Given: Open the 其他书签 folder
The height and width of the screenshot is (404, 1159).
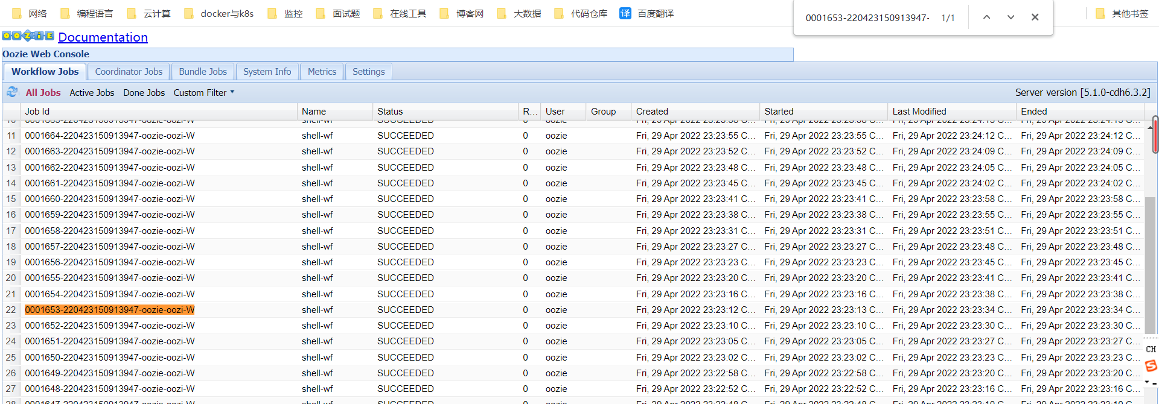Looking at the screenshot, I should 1122,13.
